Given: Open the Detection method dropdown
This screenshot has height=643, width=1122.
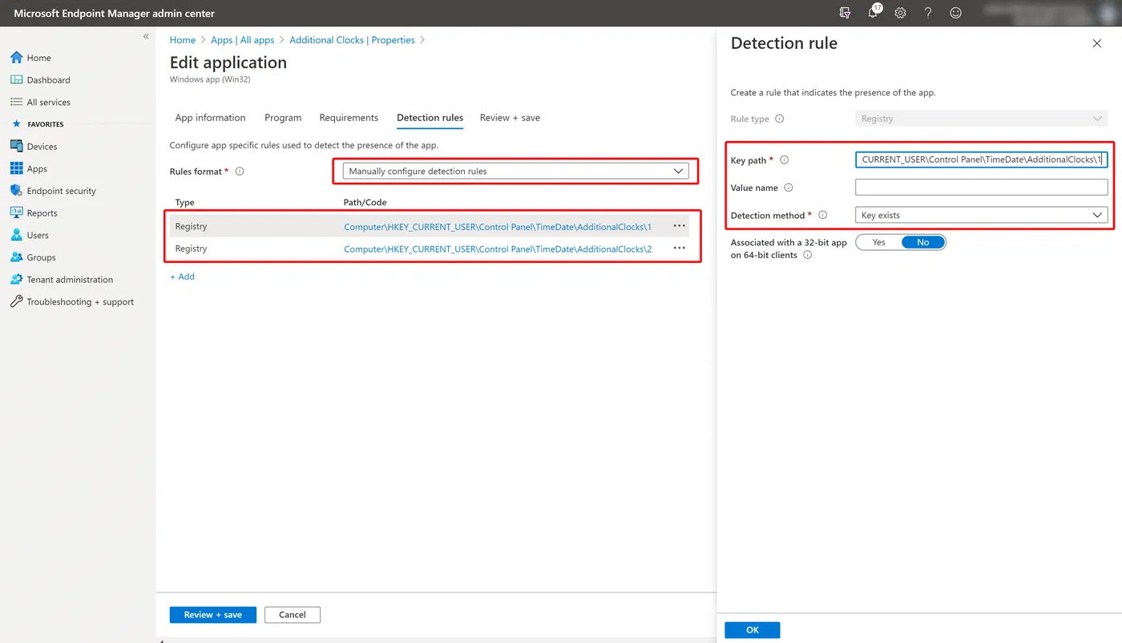Looking at the screenshot, I should [981, 215].
